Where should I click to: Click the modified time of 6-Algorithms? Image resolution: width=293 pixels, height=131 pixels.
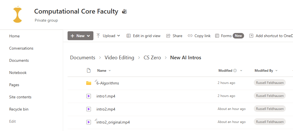tap(227, 83)
